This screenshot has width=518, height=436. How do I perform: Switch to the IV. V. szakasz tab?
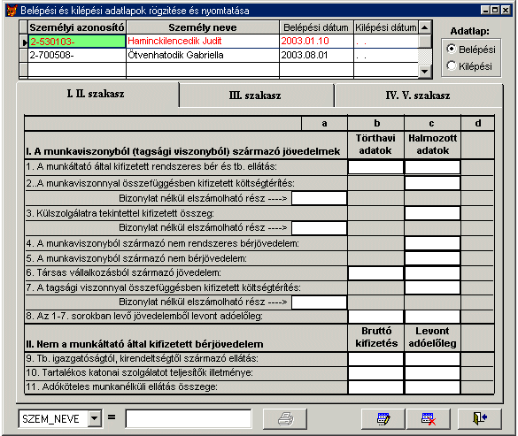point(418,96)
